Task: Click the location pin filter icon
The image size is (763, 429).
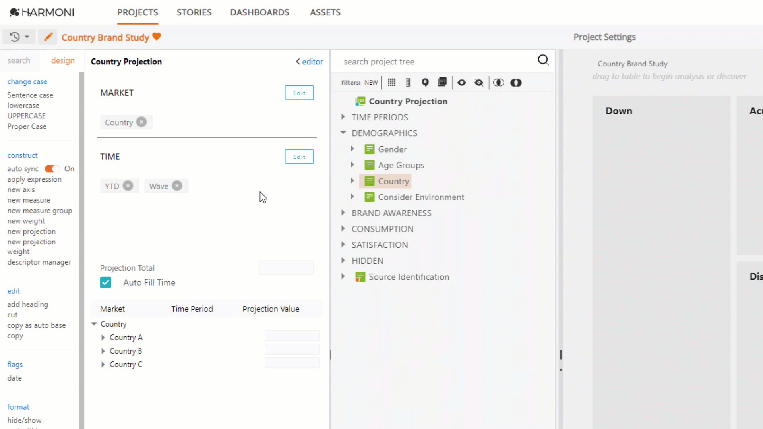Action: (x=425, y=82)
